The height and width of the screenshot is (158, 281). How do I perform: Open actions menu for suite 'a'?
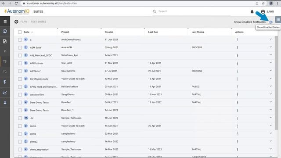click(x=238, y=40)
